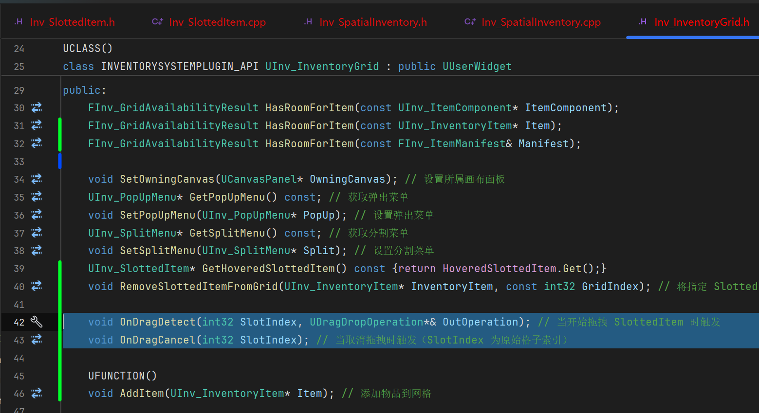The height and width of the screenshot is (413, 759).
Task: Click line number 42 in the gutter
Action: pos(19,322)
